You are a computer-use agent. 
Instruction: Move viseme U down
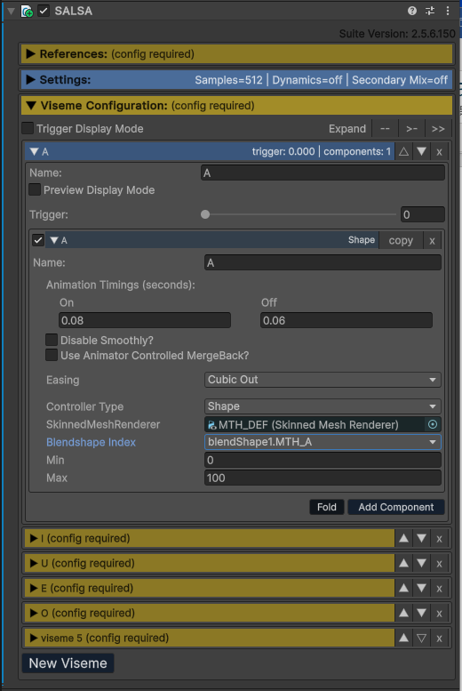[x=421, y=563]
